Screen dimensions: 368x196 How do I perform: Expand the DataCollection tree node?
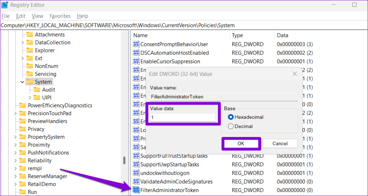coord(23,42)
